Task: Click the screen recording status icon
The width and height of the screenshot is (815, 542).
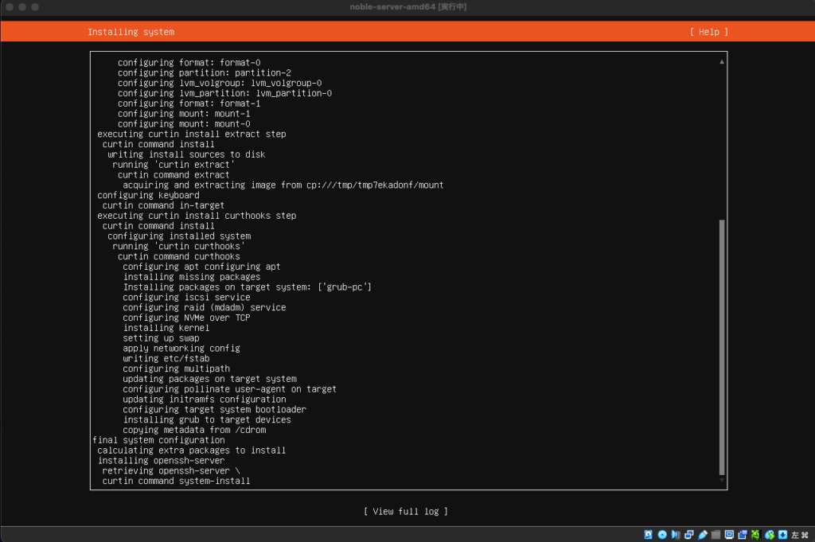Action: click(743, 535)
